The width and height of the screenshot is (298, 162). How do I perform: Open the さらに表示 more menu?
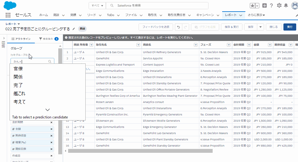(x=256, y=15)
